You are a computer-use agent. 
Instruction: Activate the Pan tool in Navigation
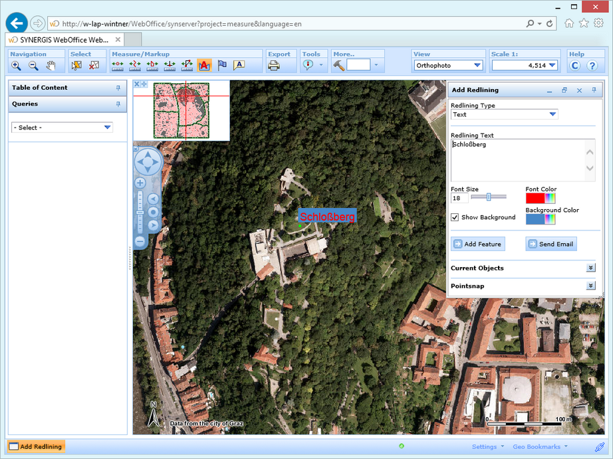point(51,66)
